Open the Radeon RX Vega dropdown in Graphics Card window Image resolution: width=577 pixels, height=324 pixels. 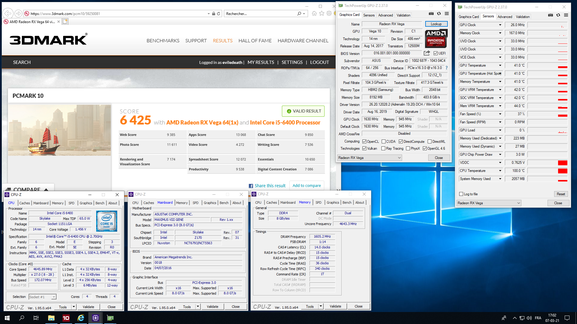tap(369, 158)
